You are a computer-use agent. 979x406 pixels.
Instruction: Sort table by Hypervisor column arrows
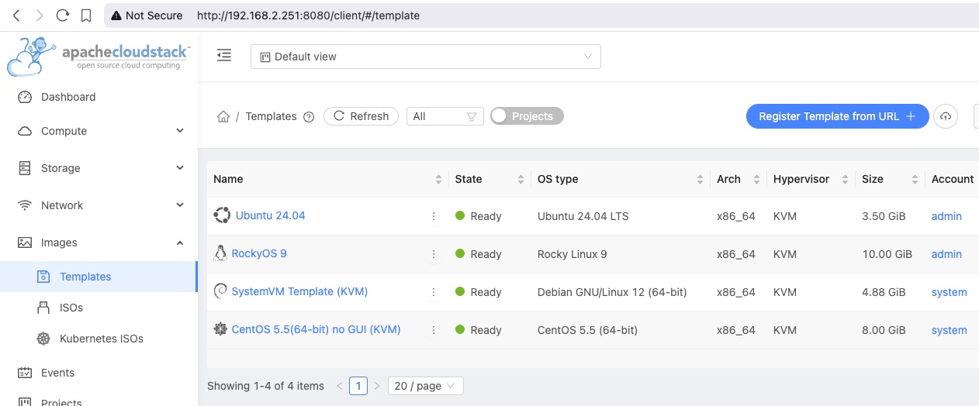tap(845, 179)
